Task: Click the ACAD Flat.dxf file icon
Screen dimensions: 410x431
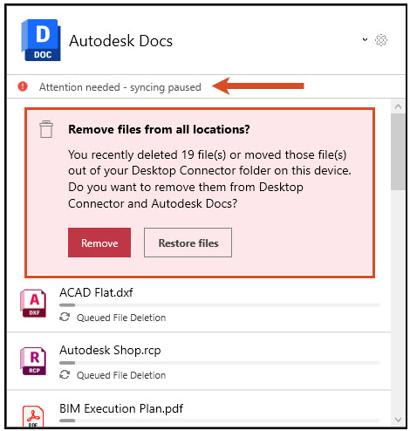Action: (x=33, y=304)
